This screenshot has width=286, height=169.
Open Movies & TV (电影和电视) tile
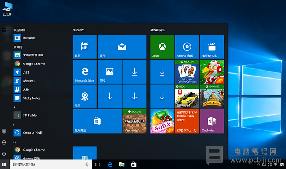pyautogui.click(x=212, y=47)
